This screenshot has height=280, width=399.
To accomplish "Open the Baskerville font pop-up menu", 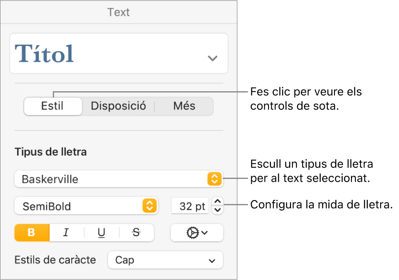I will point(119,179).
